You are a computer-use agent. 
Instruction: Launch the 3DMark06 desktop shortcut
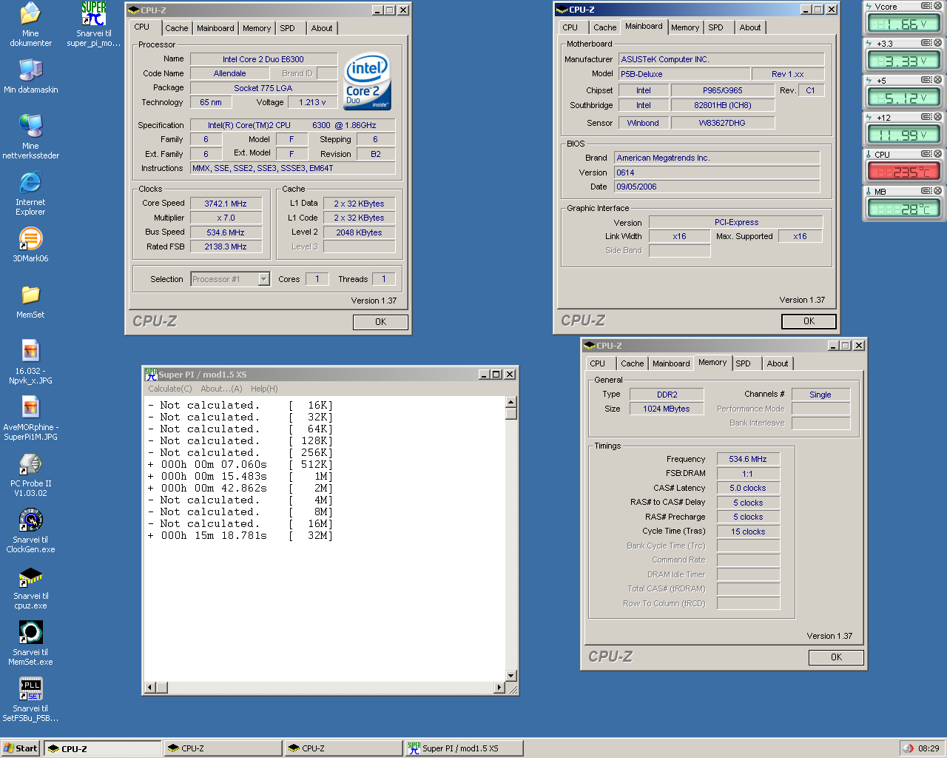pyautogui.click(x=30, y=245)
